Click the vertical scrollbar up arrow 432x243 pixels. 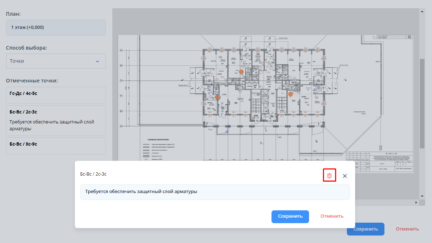(x=422, y=11)
